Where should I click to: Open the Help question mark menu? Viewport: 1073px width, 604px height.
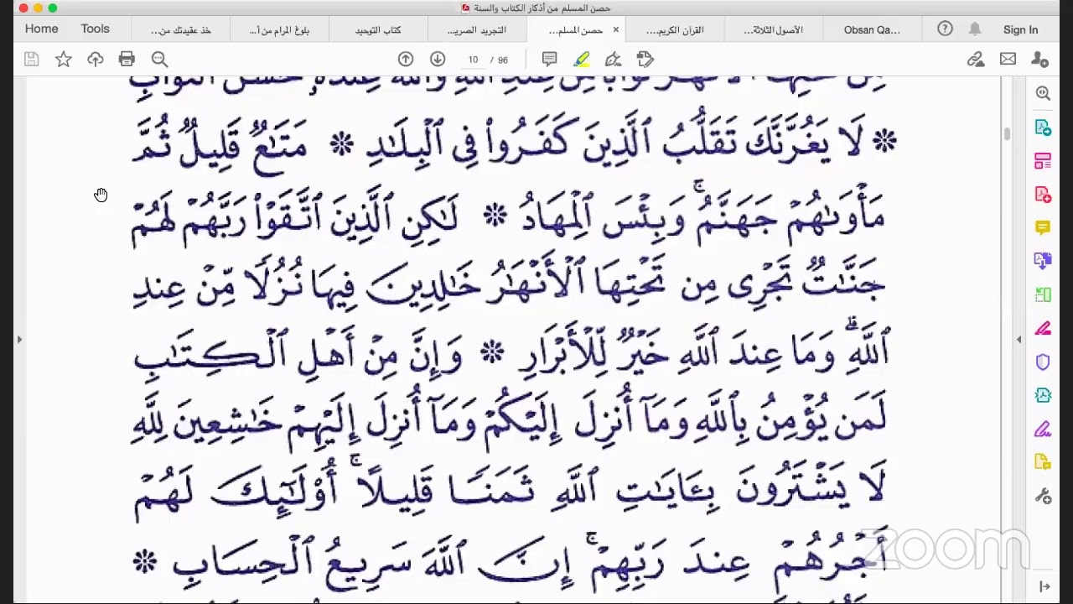click(x=945, y=29)
